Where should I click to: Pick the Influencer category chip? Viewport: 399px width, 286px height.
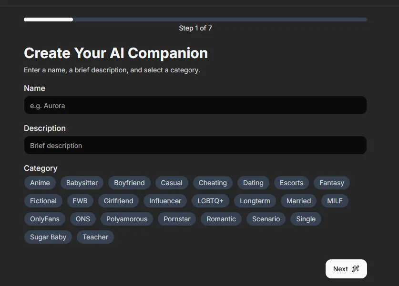point(165,201)
